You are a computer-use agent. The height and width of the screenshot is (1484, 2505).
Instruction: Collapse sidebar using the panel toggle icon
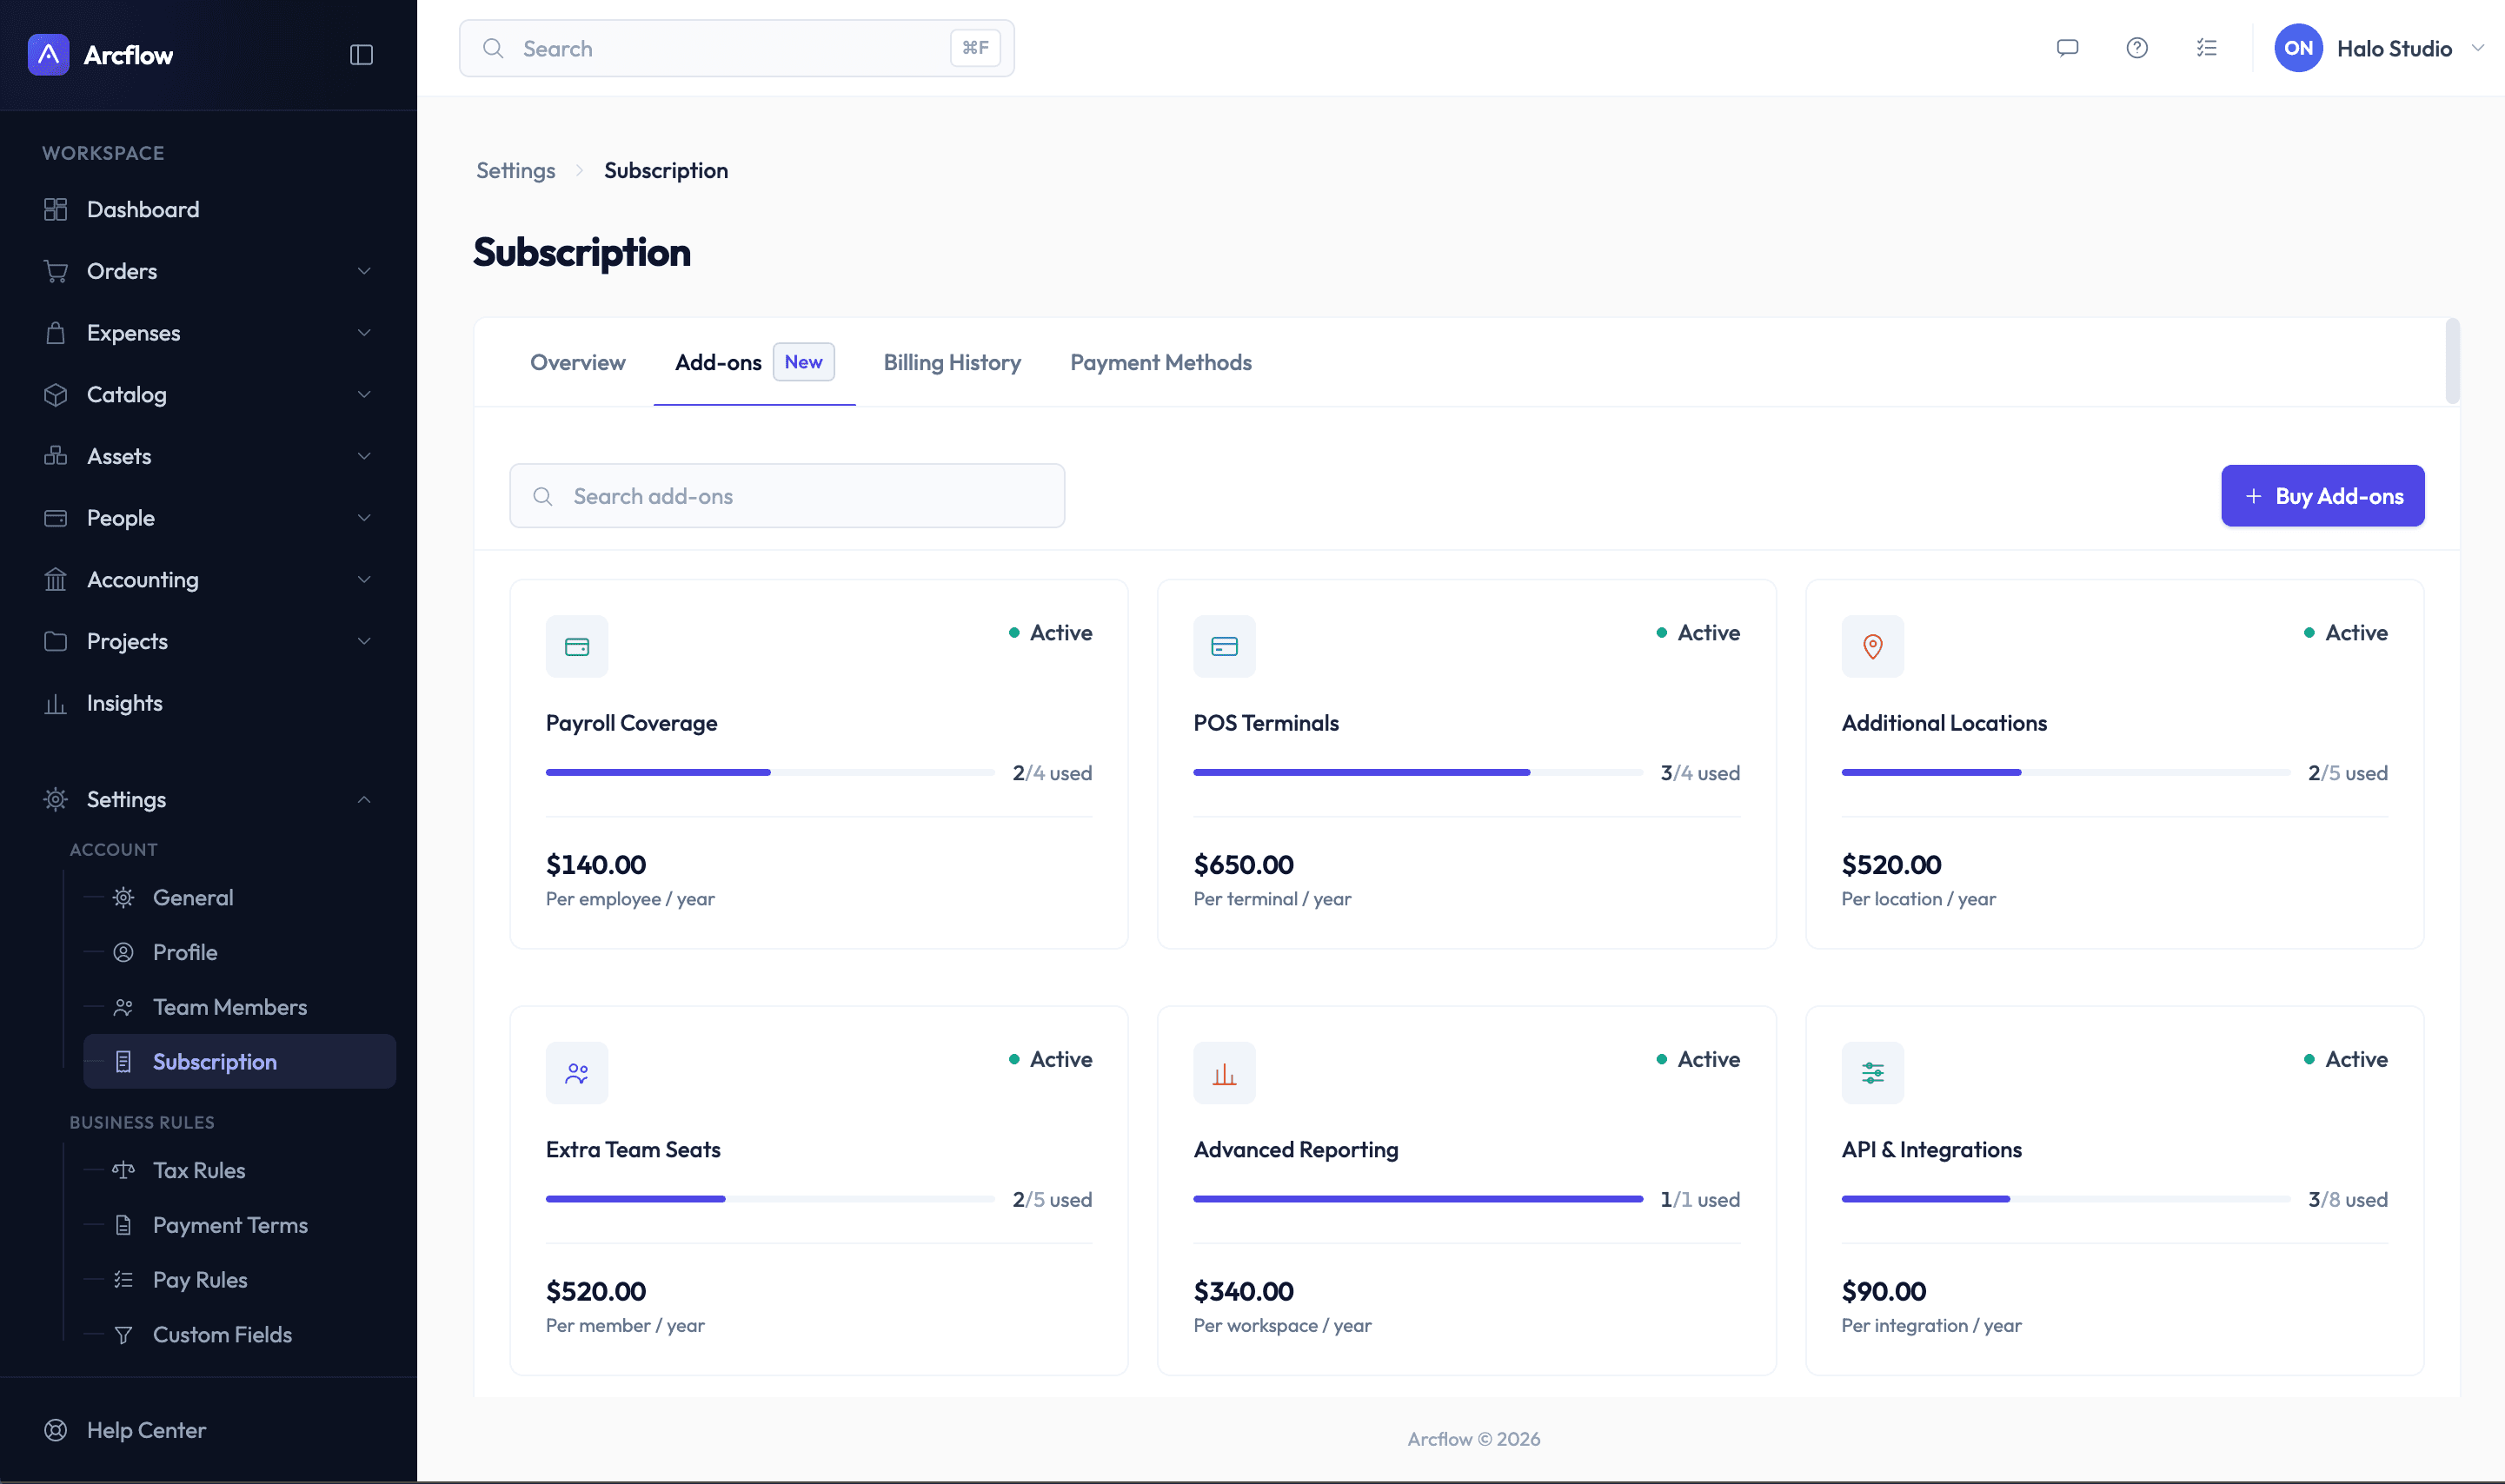point(361,54)
